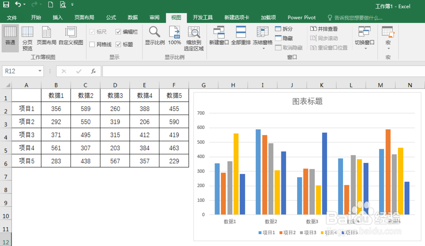Click the Save icon in quick access toolbar
Screen dimensions: 425x246
point(6,4)
